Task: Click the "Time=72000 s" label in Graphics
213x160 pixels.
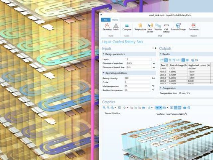Action: [x=112, y=113]
